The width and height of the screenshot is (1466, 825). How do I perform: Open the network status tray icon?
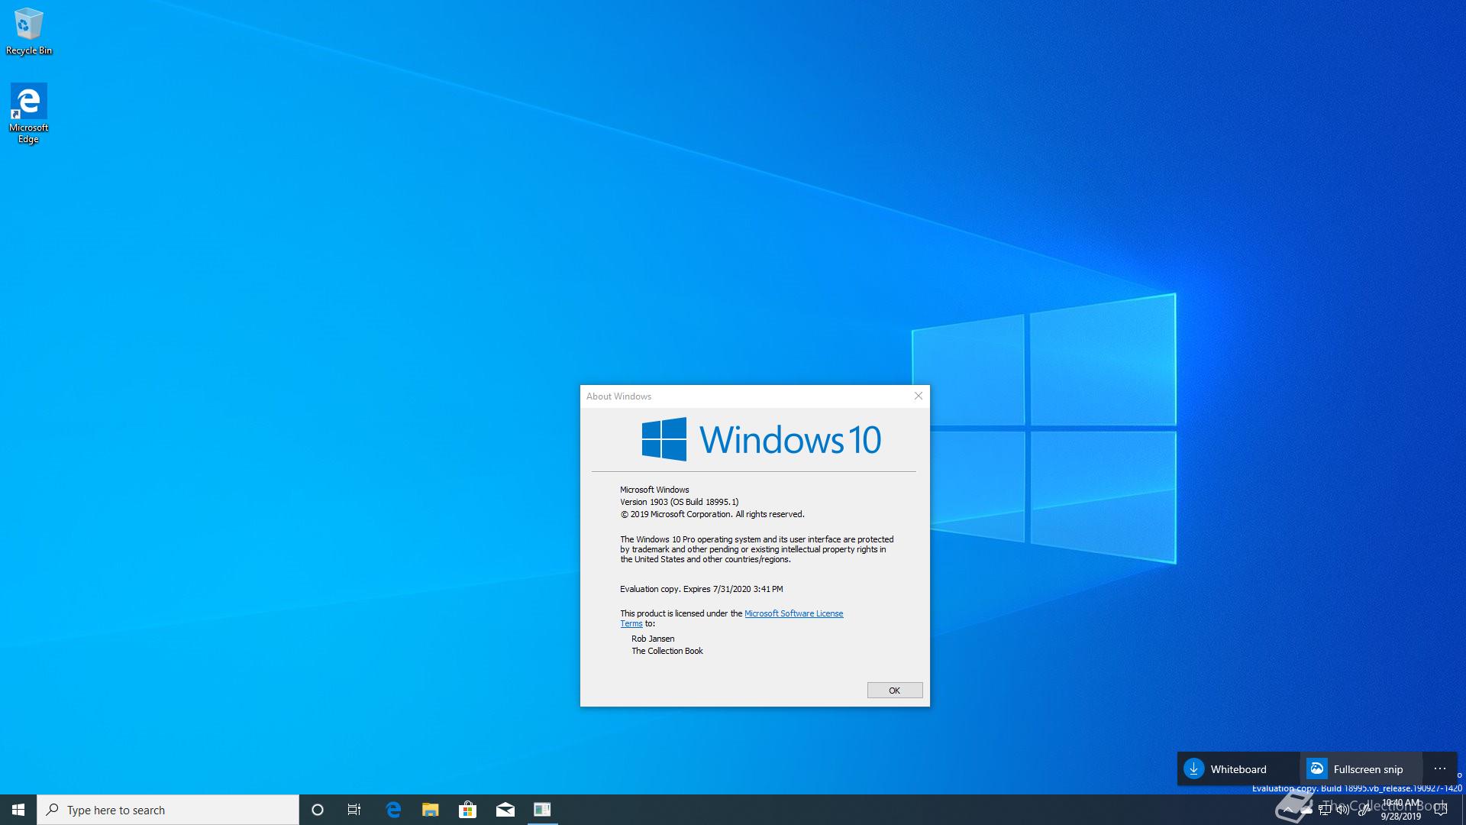coord(1325,810)
